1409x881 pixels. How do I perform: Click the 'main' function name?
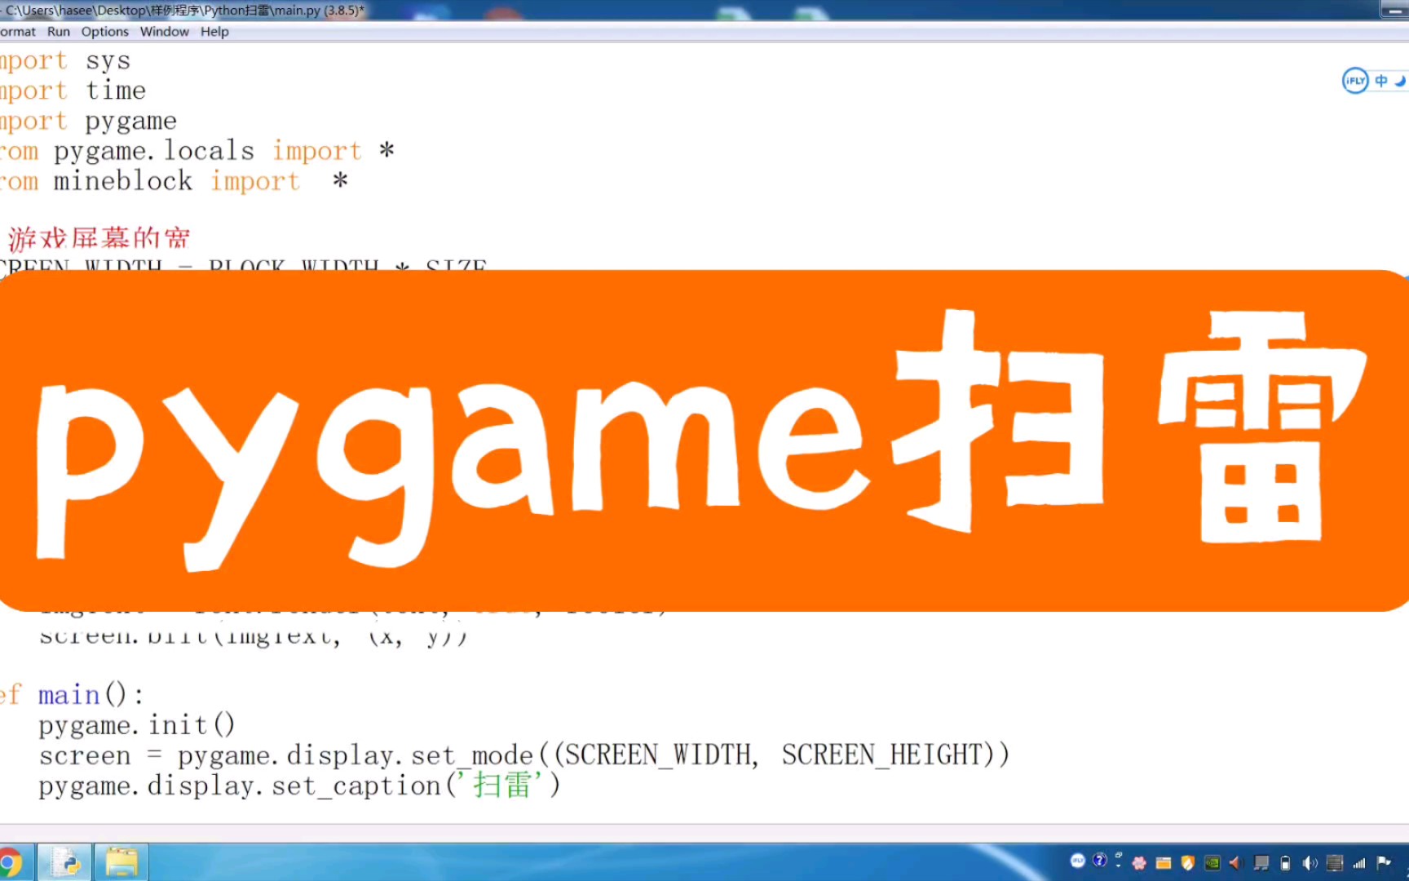(x=69, y=695)
